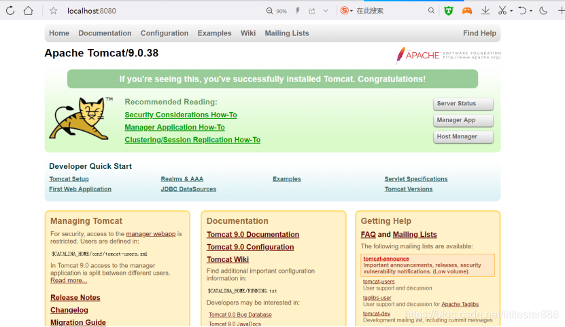This screenshot has height=327, width=565.
Task: Open the FAQ link
Action: point(369,235)
